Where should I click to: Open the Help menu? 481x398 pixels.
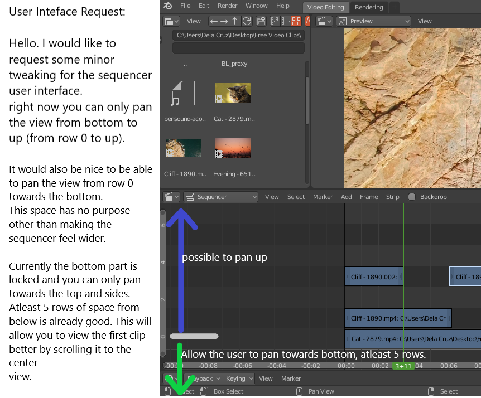282,6
